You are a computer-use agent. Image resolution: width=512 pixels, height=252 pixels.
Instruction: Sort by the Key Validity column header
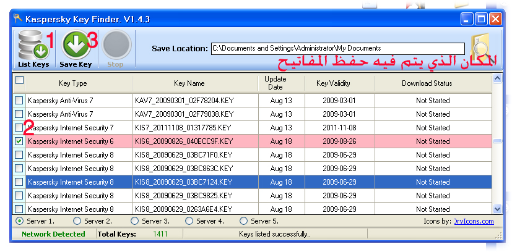(339, 83)
